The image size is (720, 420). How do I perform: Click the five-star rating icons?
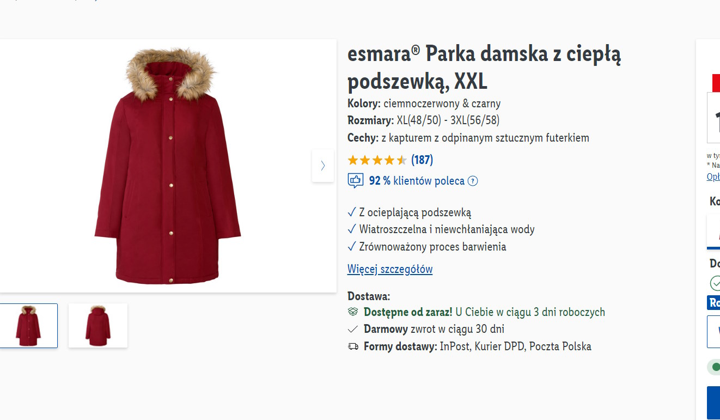click(x=377, y=160)
